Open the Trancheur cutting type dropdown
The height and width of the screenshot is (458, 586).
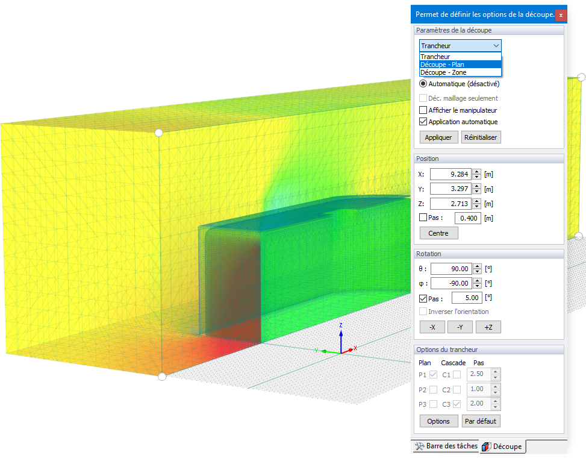pyautogui.click(x=460, y=46)
